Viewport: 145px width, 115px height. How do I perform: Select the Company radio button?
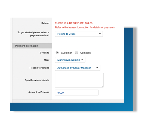pos(76,52)
